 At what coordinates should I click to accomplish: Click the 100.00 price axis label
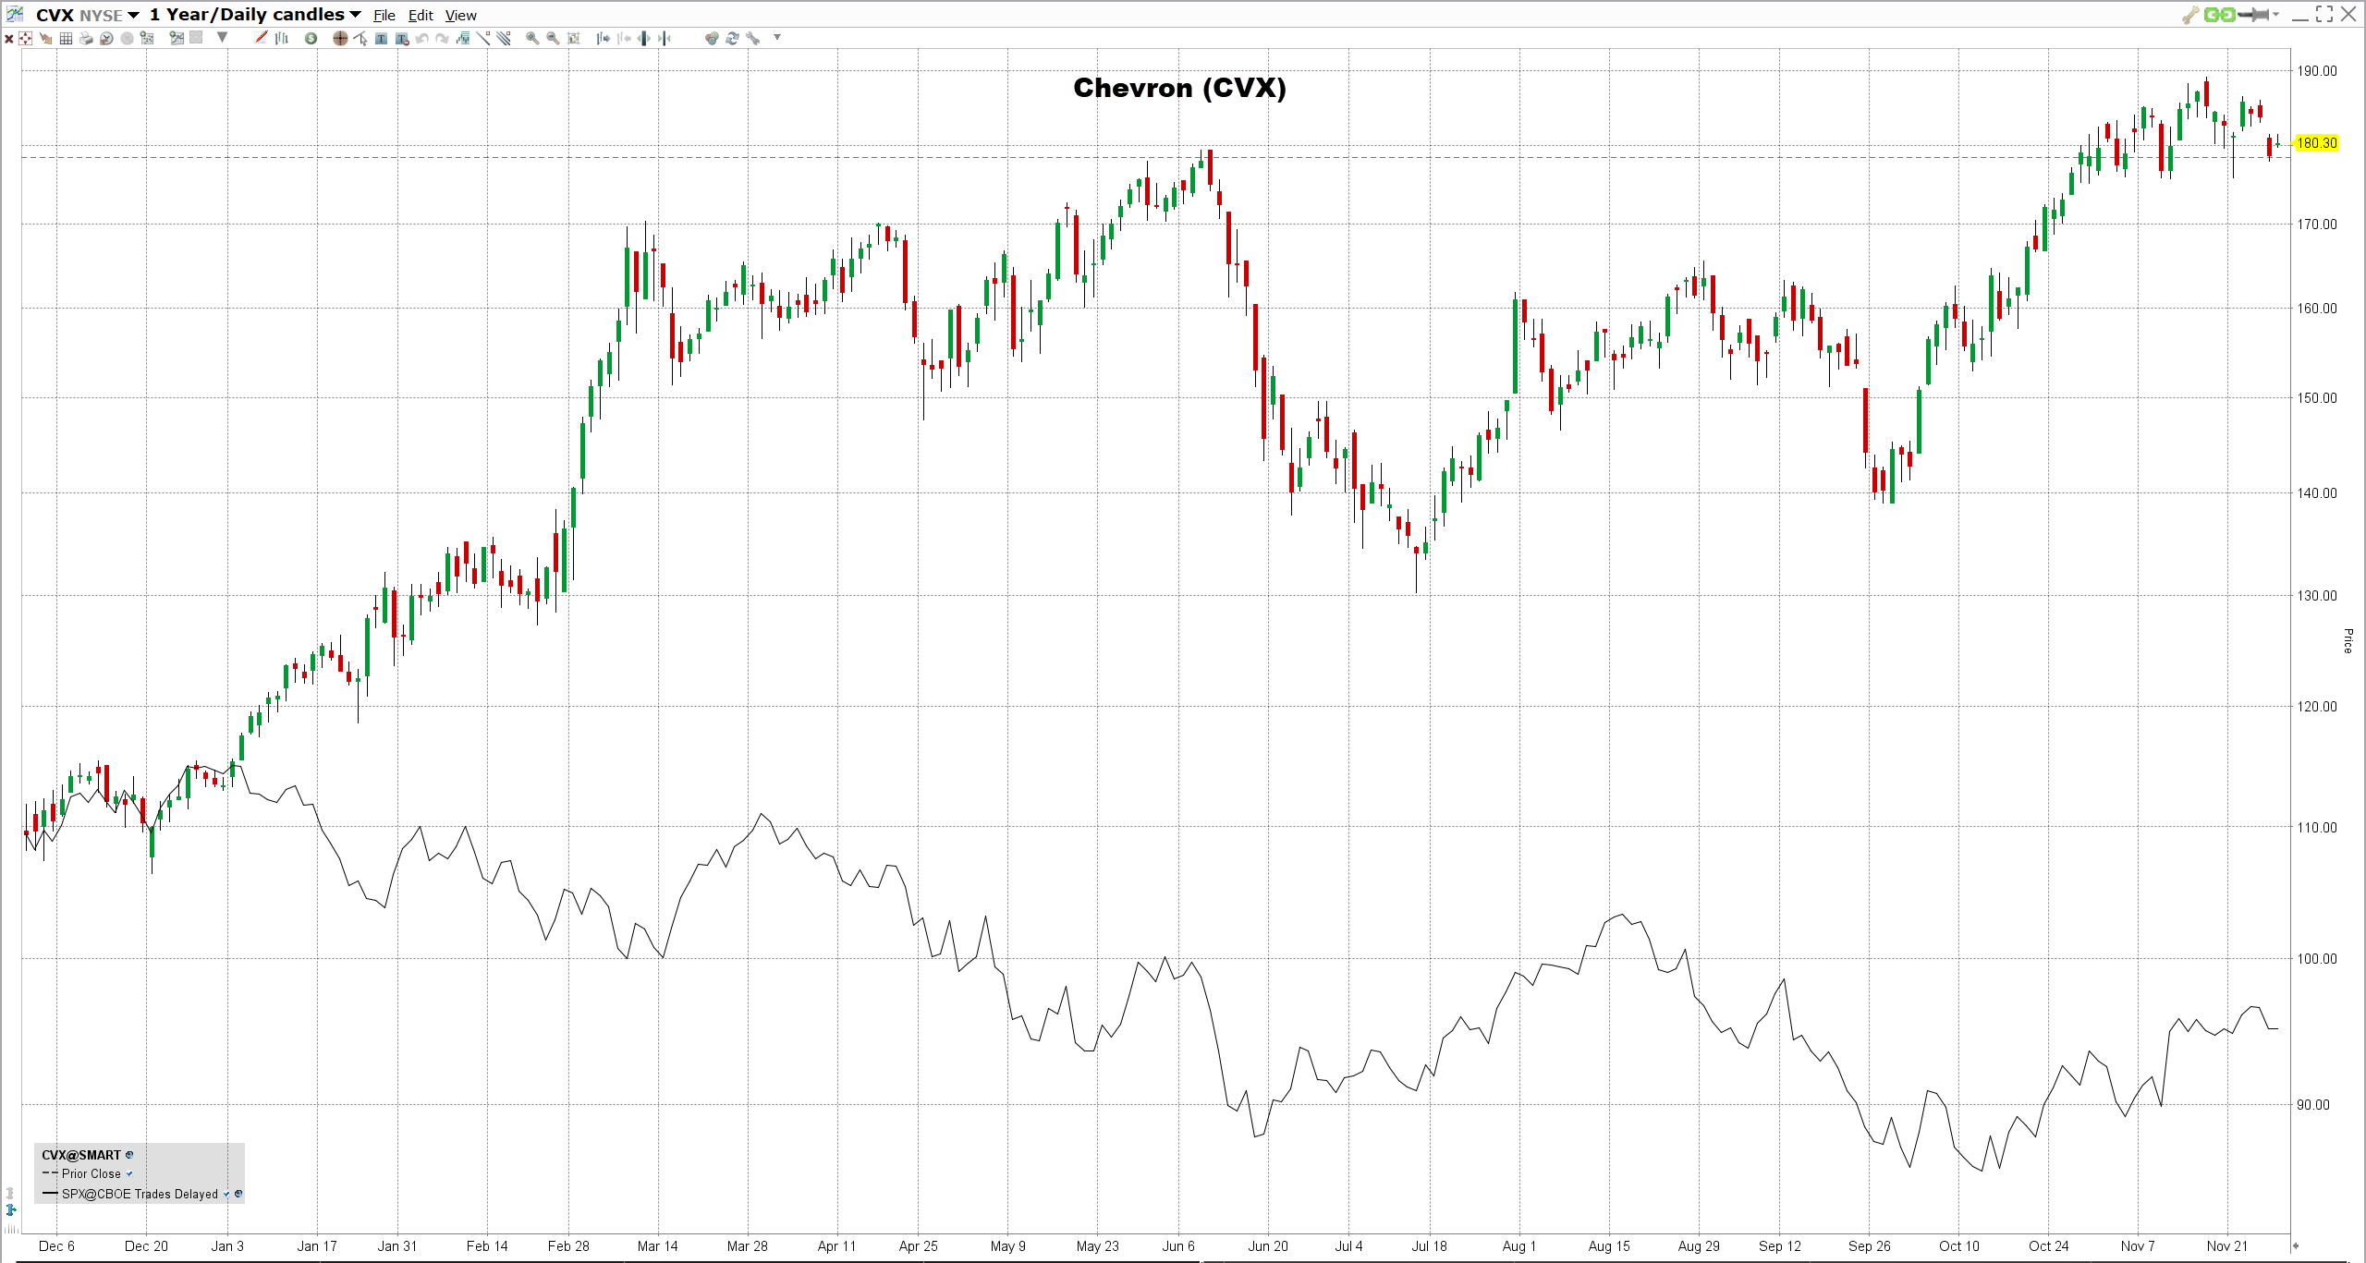tap(2317, 959)
